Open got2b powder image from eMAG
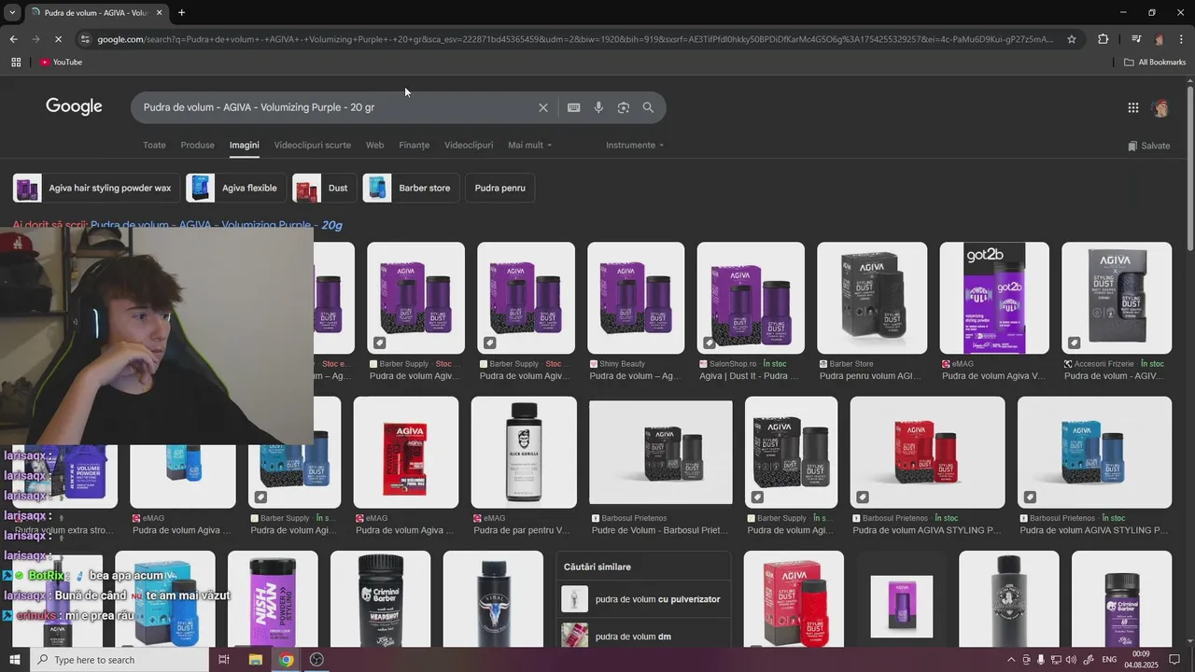This screenshot has height=672, width=1195. coord(994,299)
